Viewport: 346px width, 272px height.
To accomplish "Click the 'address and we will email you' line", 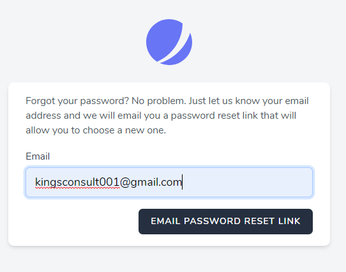I will [x=93, y=116].
